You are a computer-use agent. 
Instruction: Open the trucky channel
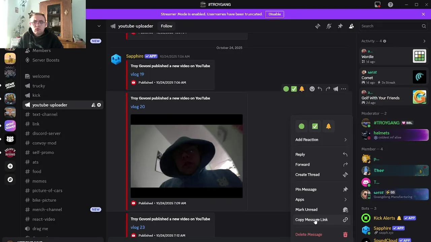click(x=64, y=86)
